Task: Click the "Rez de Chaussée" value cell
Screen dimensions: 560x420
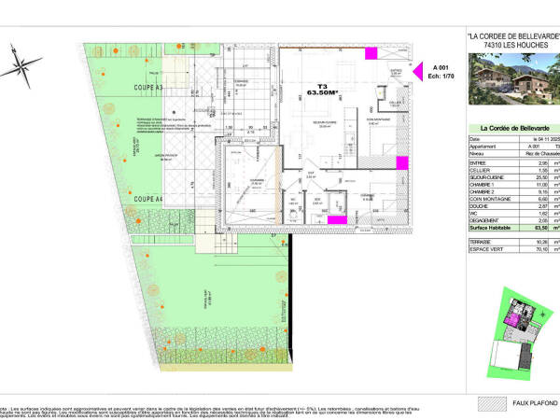Action: click(542, 154)
